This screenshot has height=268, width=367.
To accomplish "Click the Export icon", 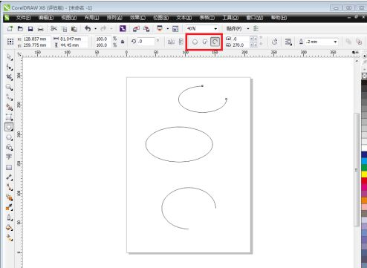I will coord(146,29).
